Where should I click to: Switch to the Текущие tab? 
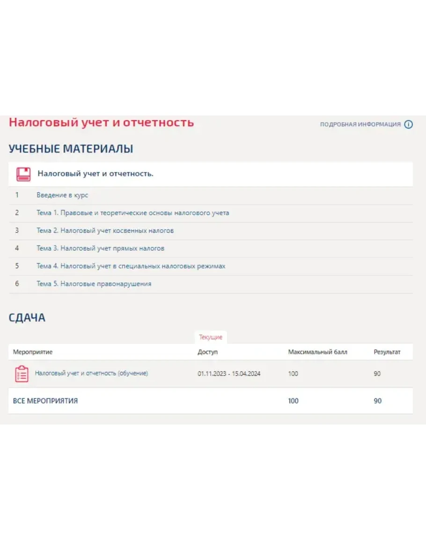211,337
